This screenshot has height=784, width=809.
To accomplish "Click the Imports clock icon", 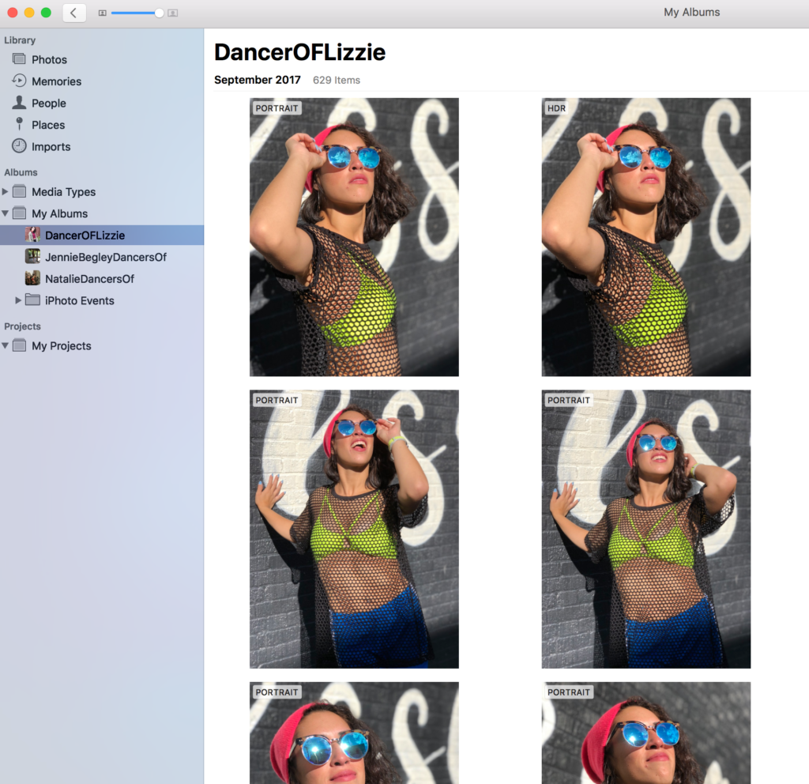I will click(19, 146).
